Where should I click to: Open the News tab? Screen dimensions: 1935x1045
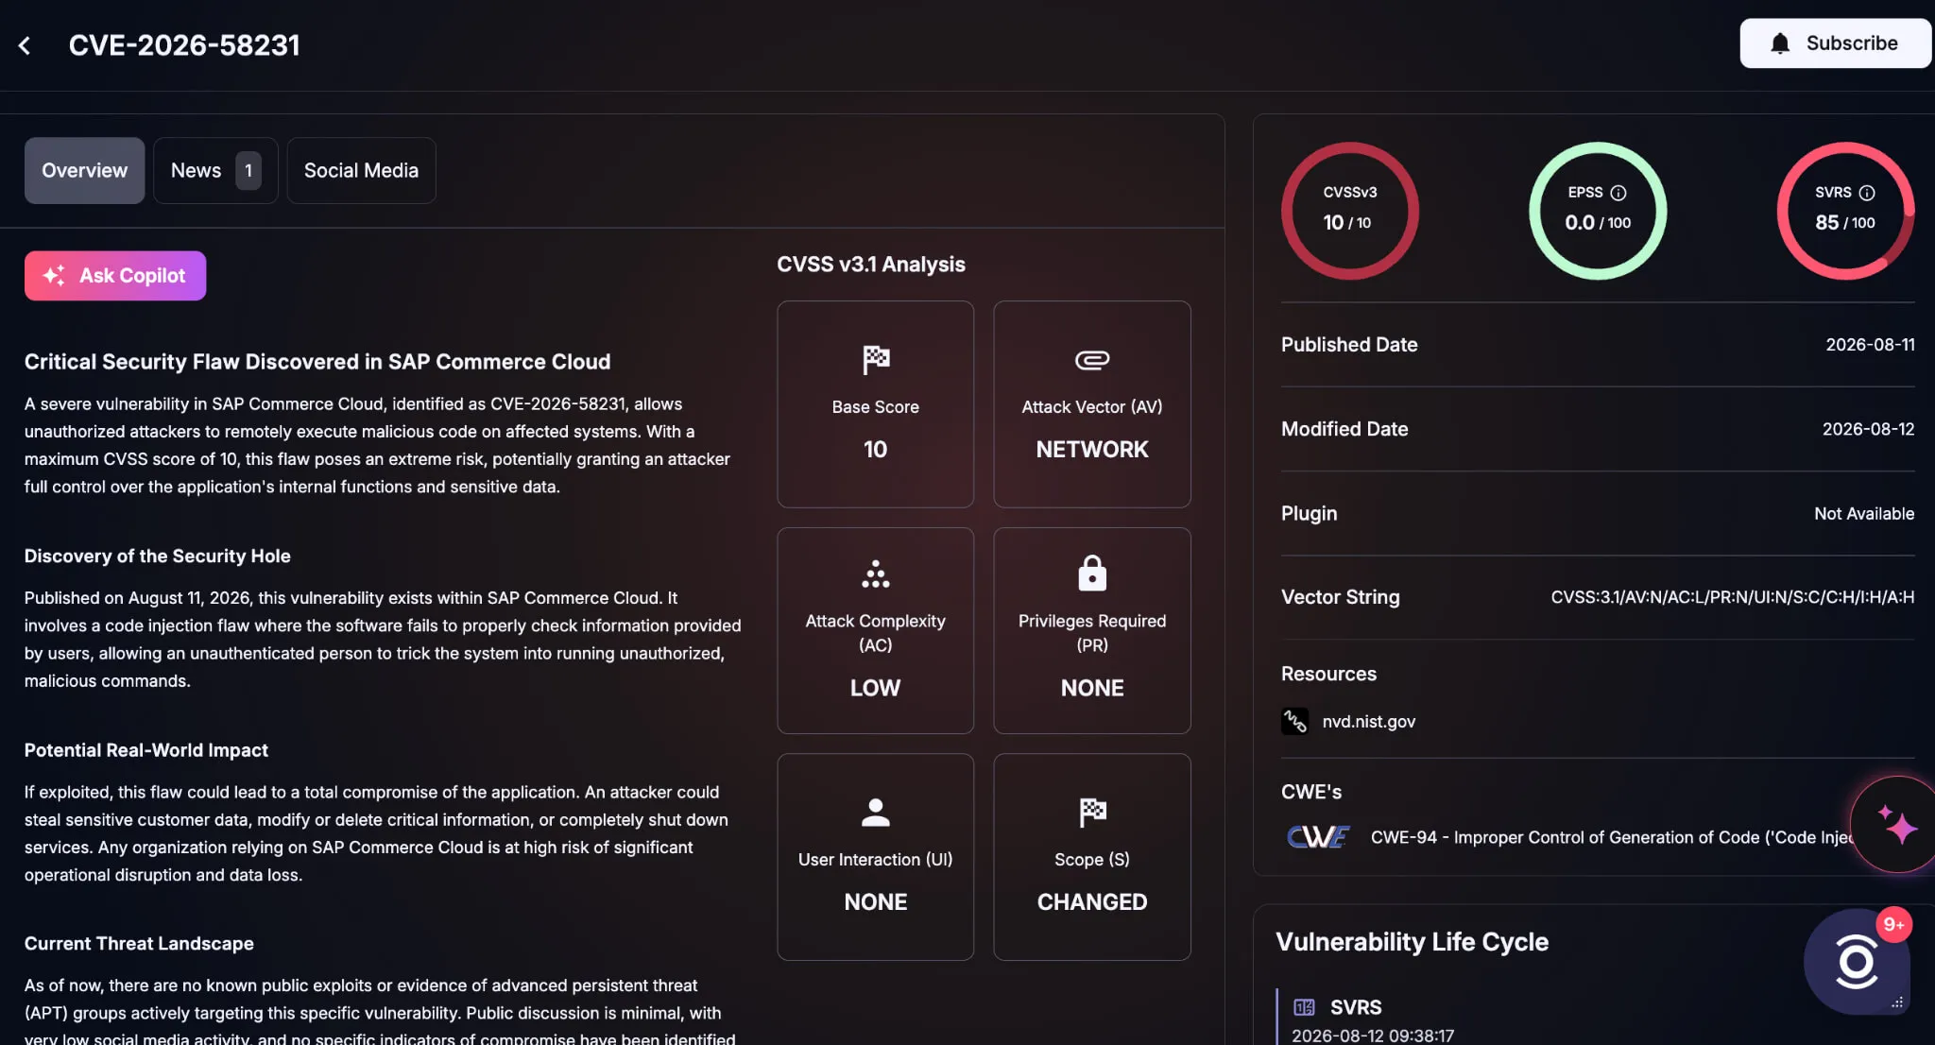coord(215,171)
